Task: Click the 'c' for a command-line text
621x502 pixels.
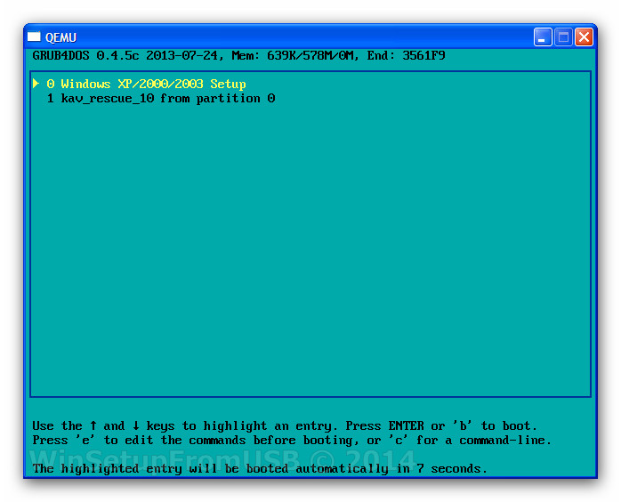Action: click(470, 440)
